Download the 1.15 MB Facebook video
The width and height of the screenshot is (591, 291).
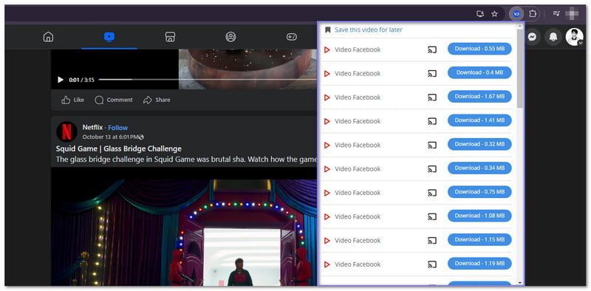click(479, 239)
